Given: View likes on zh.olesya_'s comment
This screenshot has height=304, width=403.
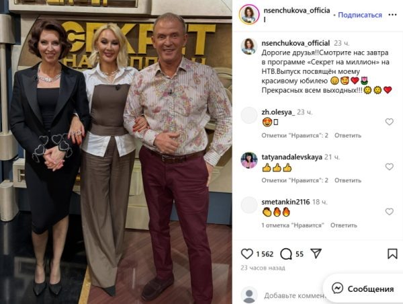Looking at the screenshot, I should pyautogui.click(x=295, y=135).
